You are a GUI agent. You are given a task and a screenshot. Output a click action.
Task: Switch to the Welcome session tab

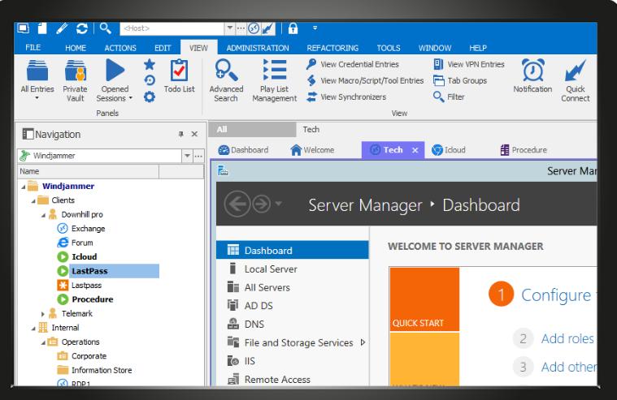coord(312,150)
